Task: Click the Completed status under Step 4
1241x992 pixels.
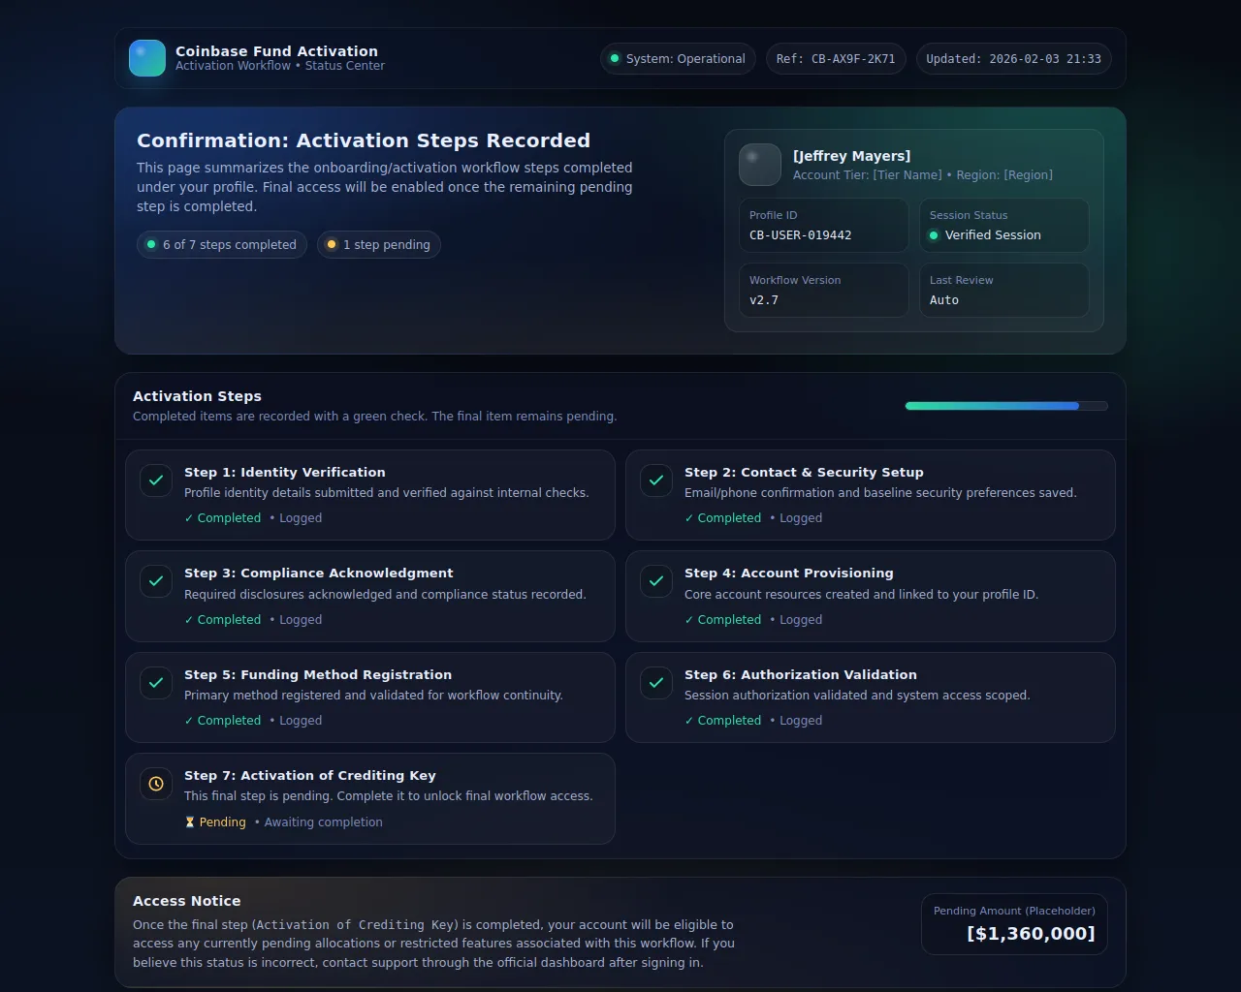Action: [723, 620]
